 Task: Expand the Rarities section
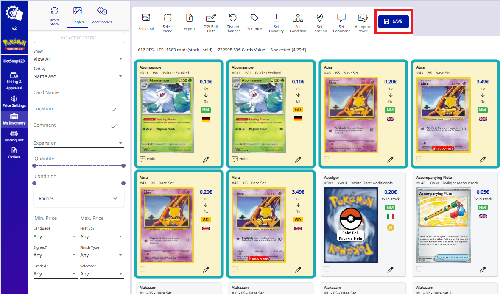79,198
